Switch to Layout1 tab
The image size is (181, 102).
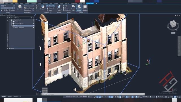(9, 96)
